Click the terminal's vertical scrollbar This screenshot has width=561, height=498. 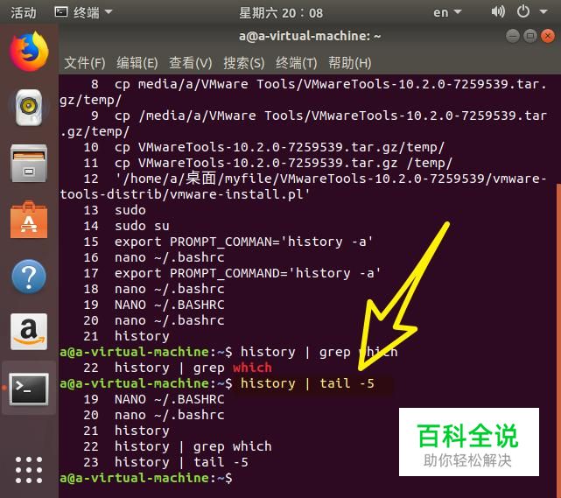tap(558, 340)
